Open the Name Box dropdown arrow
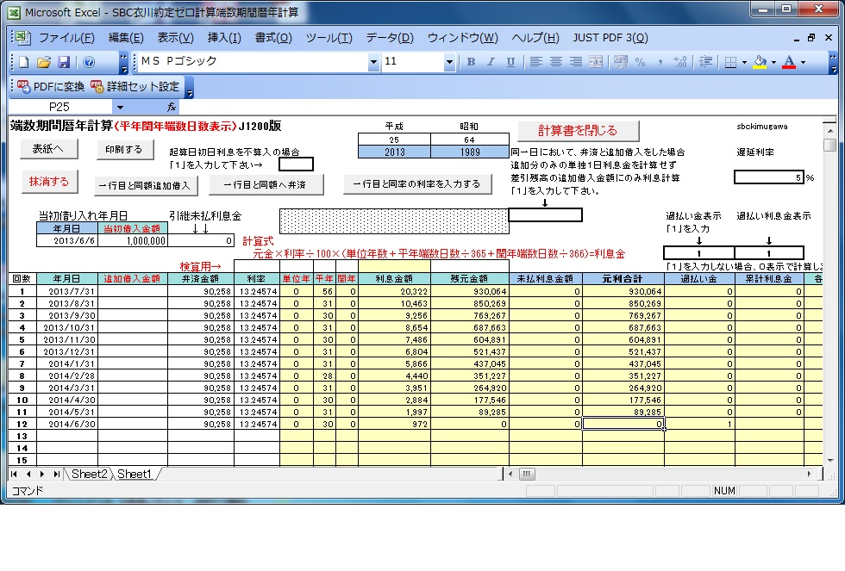Image resolution: width=845 pixels, height=571 pixels. point(120,107)
